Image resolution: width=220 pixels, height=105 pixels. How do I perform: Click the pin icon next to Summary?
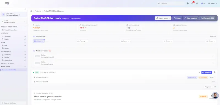tap(25, 36)
